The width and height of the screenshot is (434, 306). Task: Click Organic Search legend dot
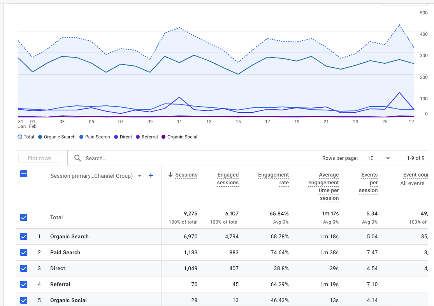click(x=40, y=137)
